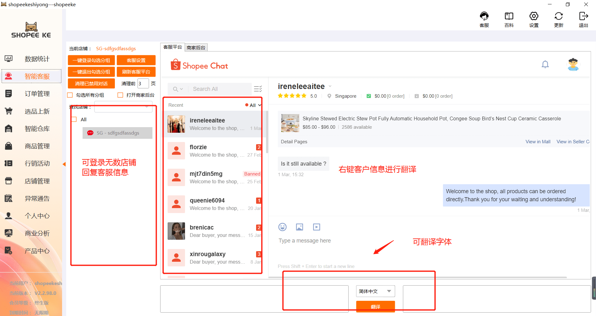Click the video attachment icon
The height and width of the screenshot is (316, 596).
tap(316, 227)
